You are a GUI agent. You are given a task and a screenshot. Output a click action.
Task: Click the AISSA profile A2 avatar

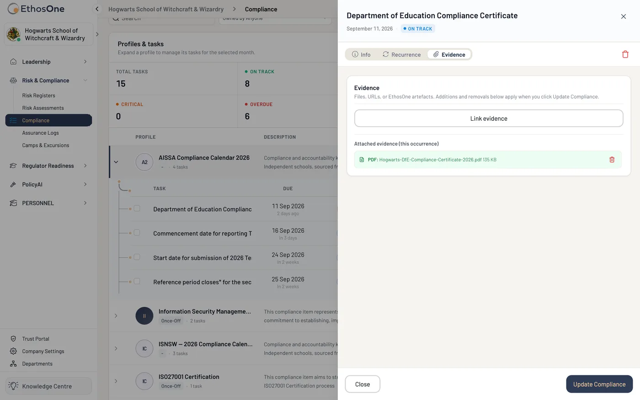point(144,162)
